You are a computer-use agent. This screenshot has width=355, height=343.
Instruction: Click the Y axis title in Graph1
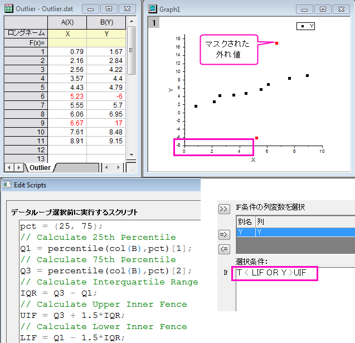[171, 90]
